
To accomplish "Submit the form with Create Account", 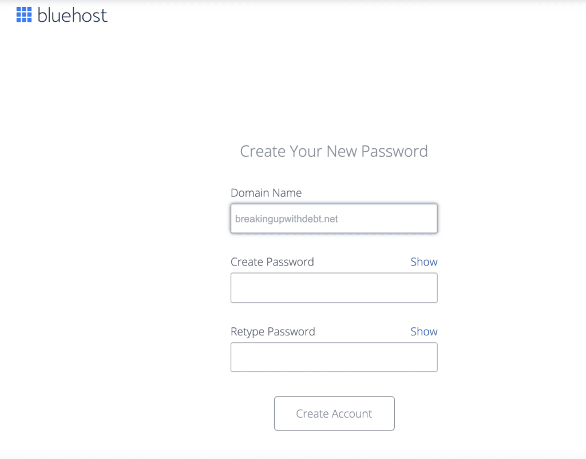I will click(334, 413).
